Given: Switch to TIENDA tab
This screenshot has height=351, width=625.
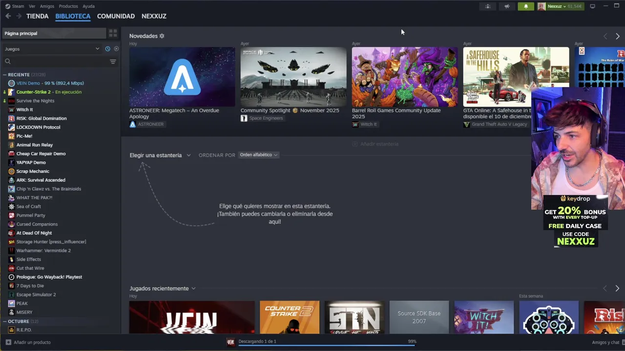Looking at the screenshot, I should pyautogui.click(x=38, y=16).
